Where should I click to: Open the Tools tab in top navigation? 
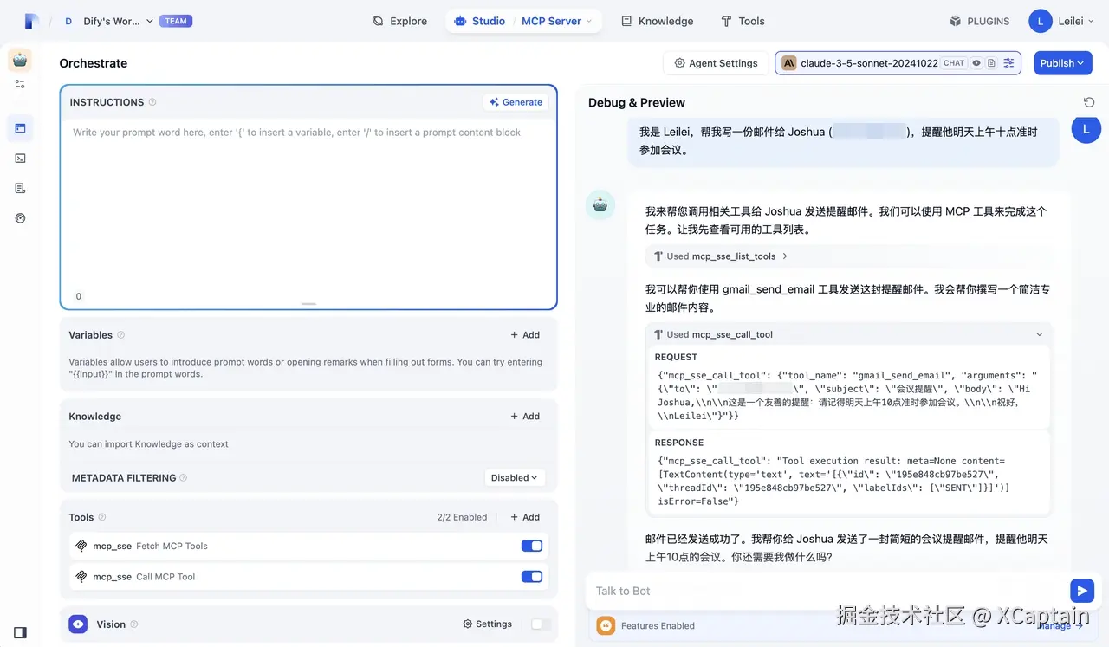click(743, 21)
